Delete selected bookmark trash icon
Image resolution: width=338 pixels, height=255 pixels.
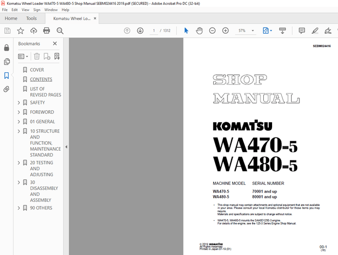(x=37, y=57)
